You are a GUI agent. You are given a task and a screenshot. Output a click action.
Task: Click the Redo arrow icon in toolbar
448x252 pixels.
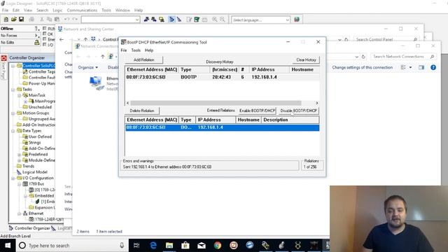[x=75, y=20]
